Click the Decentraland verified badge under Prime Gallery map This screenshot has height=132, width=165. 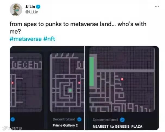[x=79, y=119]
